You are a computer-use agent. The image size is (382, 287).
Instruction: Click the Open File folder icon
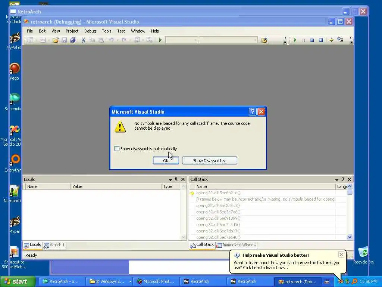(56, 40)
